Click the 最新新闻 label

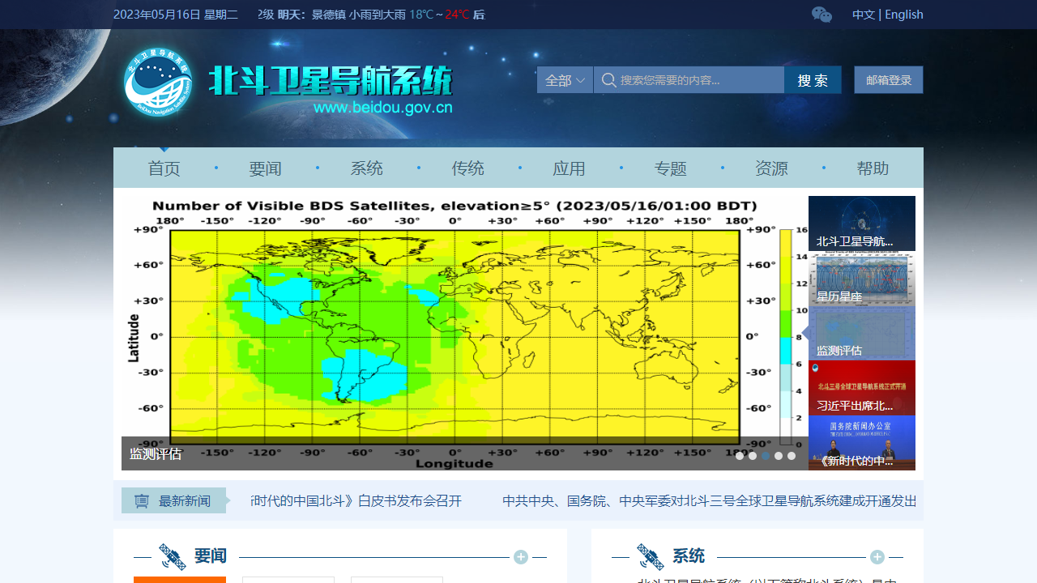click(185, 501)
